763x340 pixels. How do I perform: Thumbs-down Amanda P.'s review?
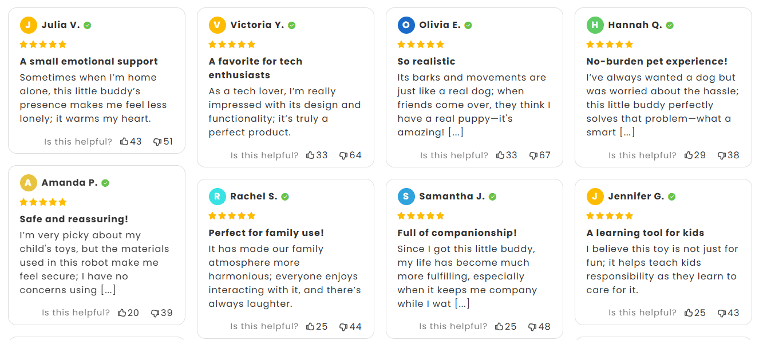[155, 313]
